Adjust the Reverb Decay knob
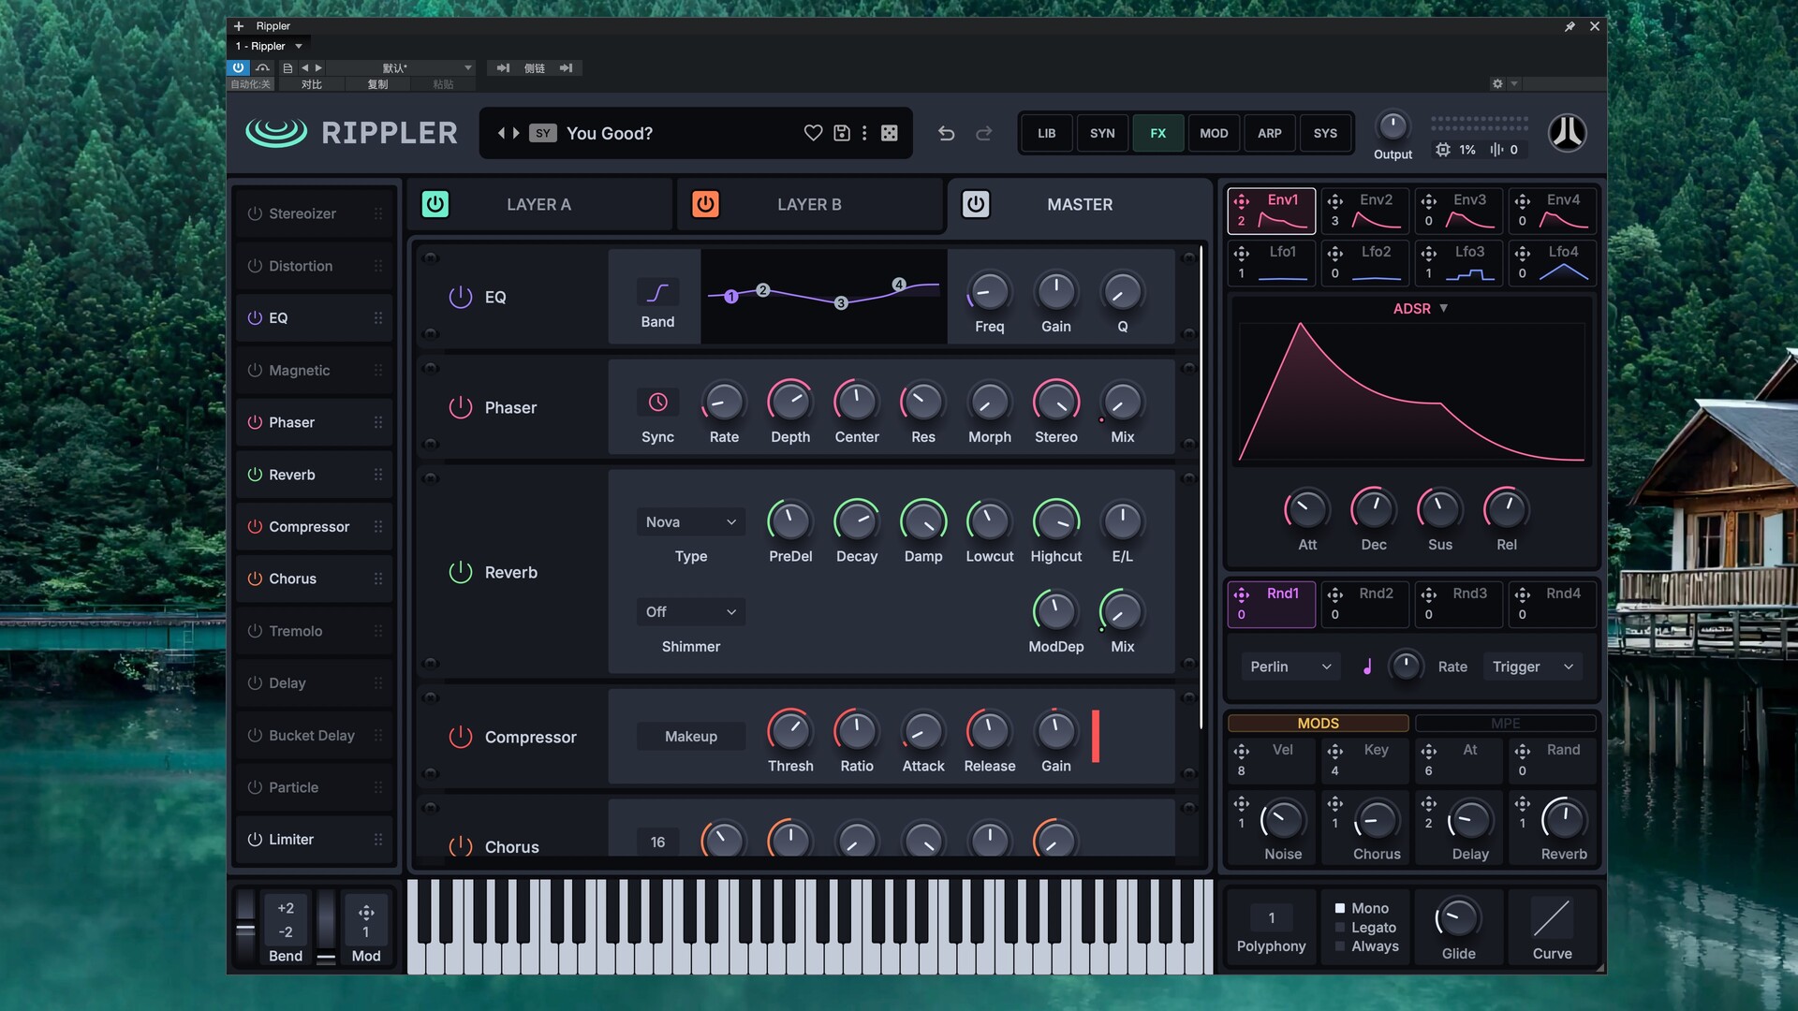This screenshot has width=1798, height=1011. (x=856, y=521)
